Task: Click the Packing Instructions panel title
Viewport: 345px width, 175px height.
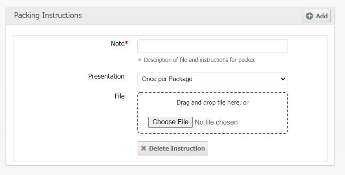Action: [48, 15]
